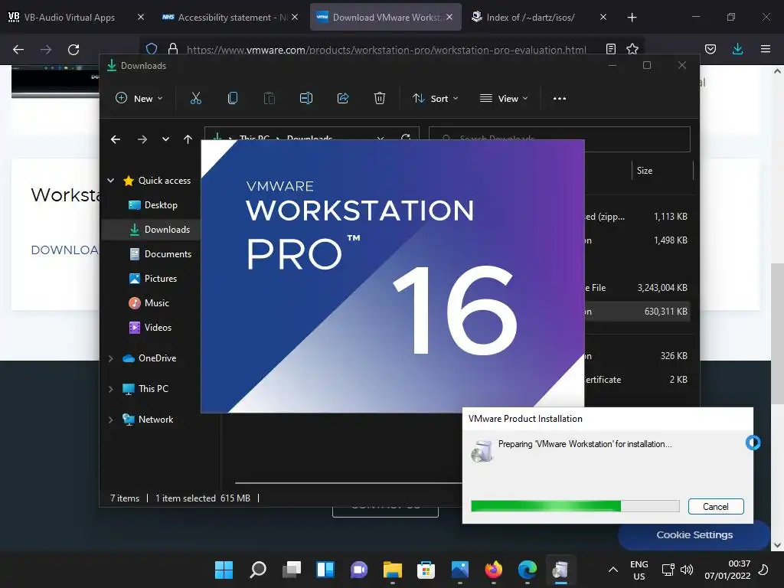
Task: Open Task View on the taskbar
Action: 292,570
